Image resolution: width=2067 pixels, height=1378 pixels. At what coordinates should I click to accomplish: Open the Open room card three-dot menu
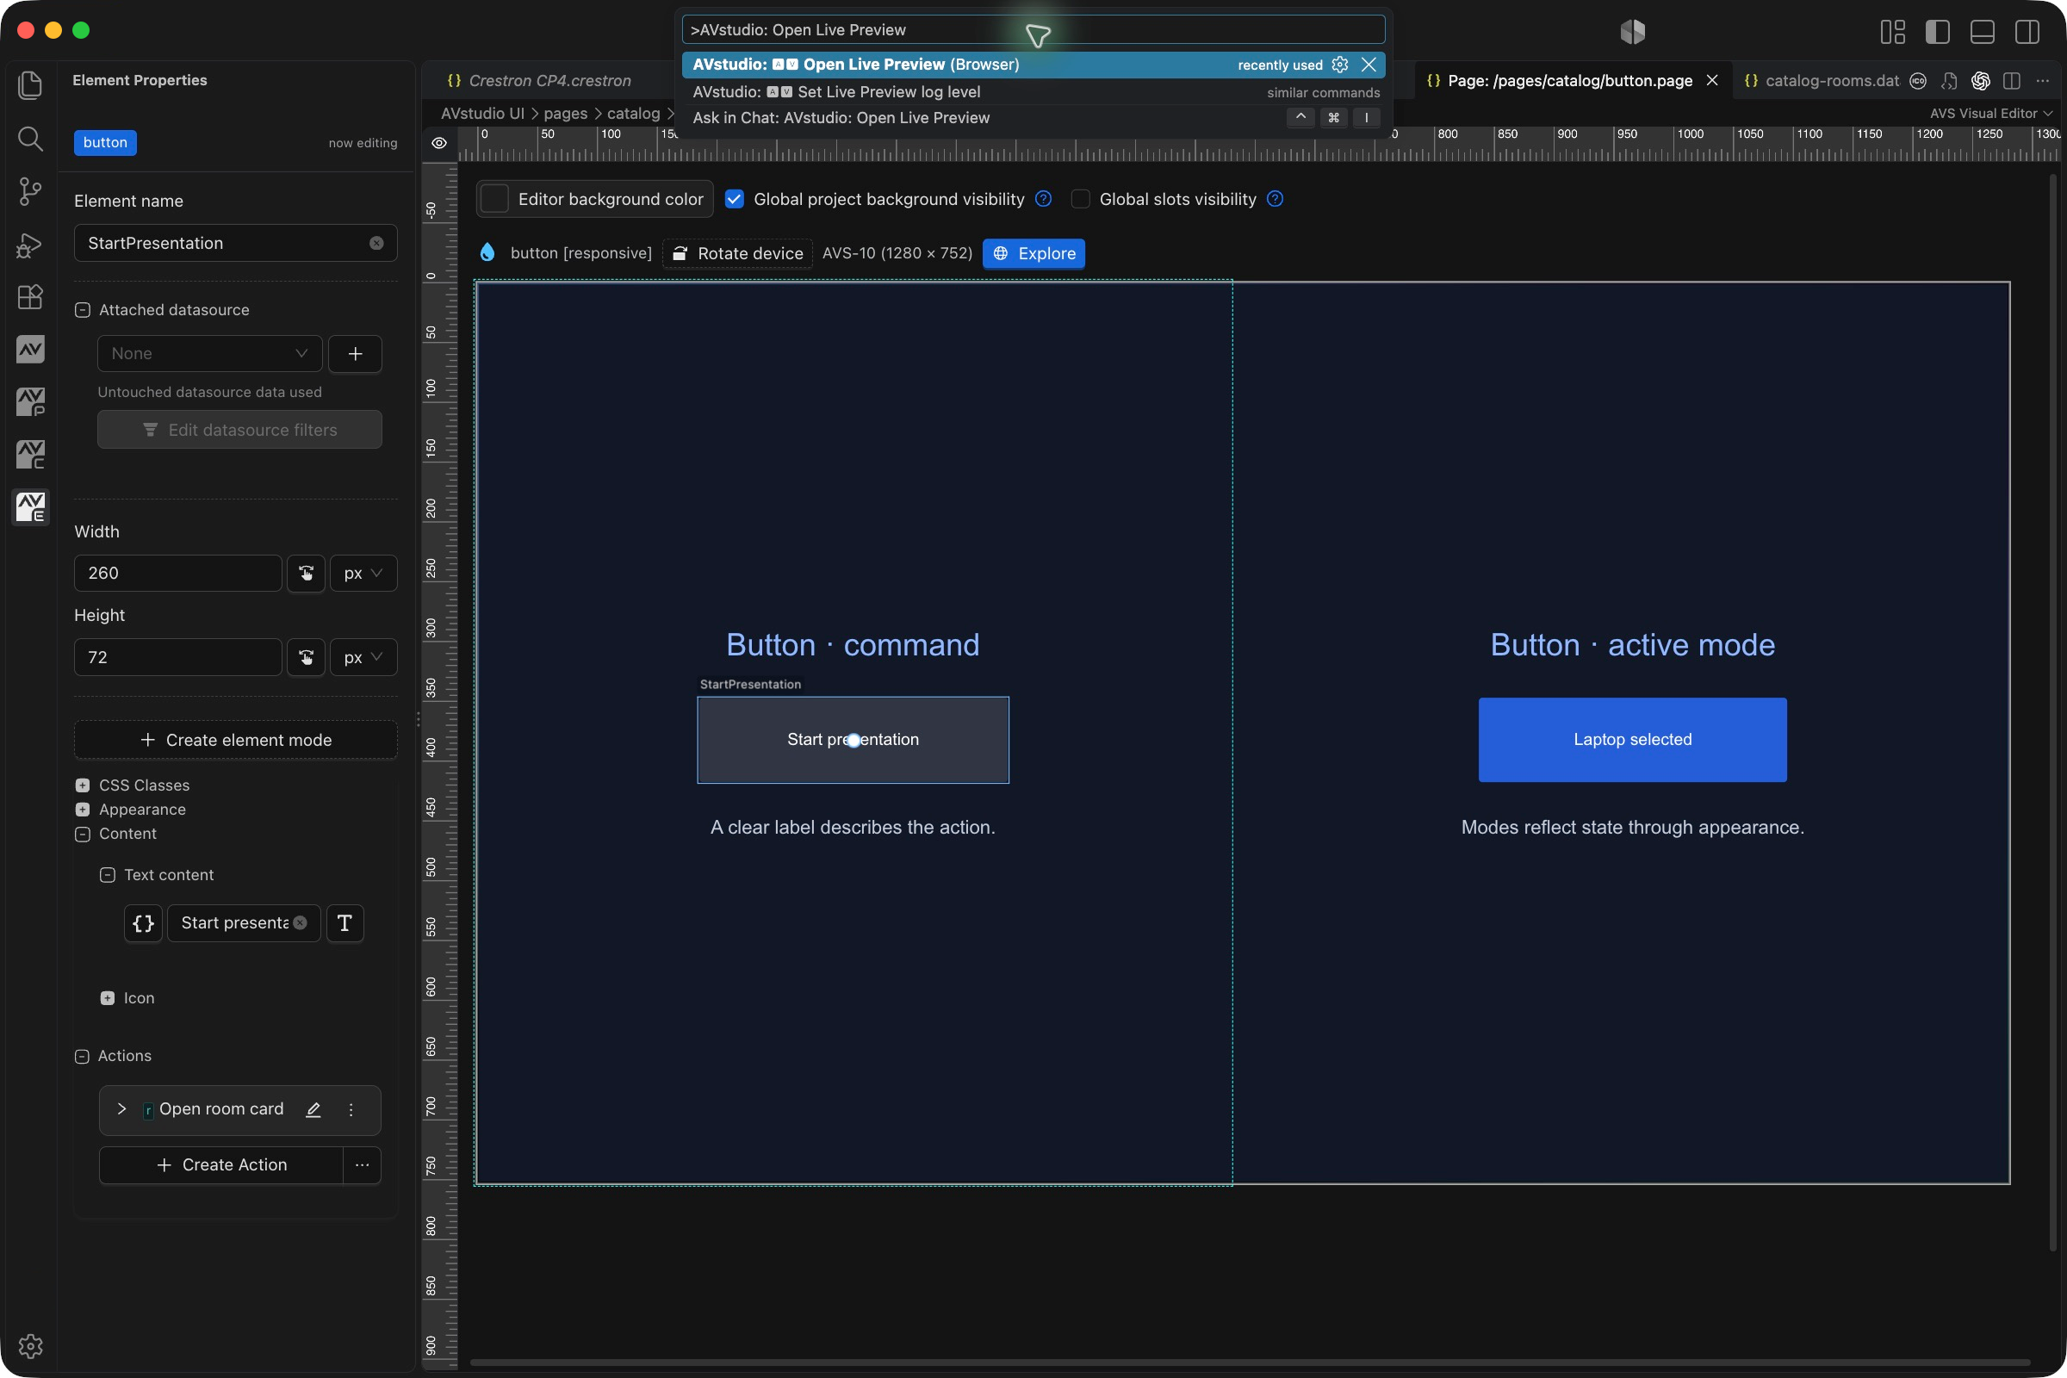click(x=351, y=1109)
